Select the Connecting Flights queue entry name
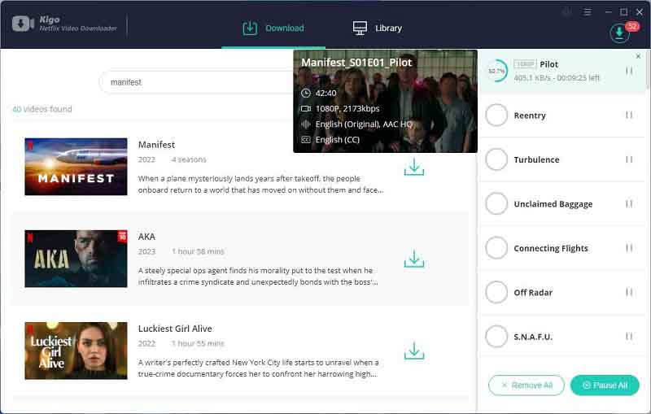 pos(551,249)
